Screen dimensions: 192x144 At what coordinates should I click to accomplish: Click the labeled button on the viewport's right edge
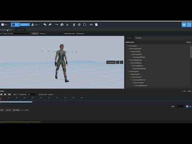111,62
